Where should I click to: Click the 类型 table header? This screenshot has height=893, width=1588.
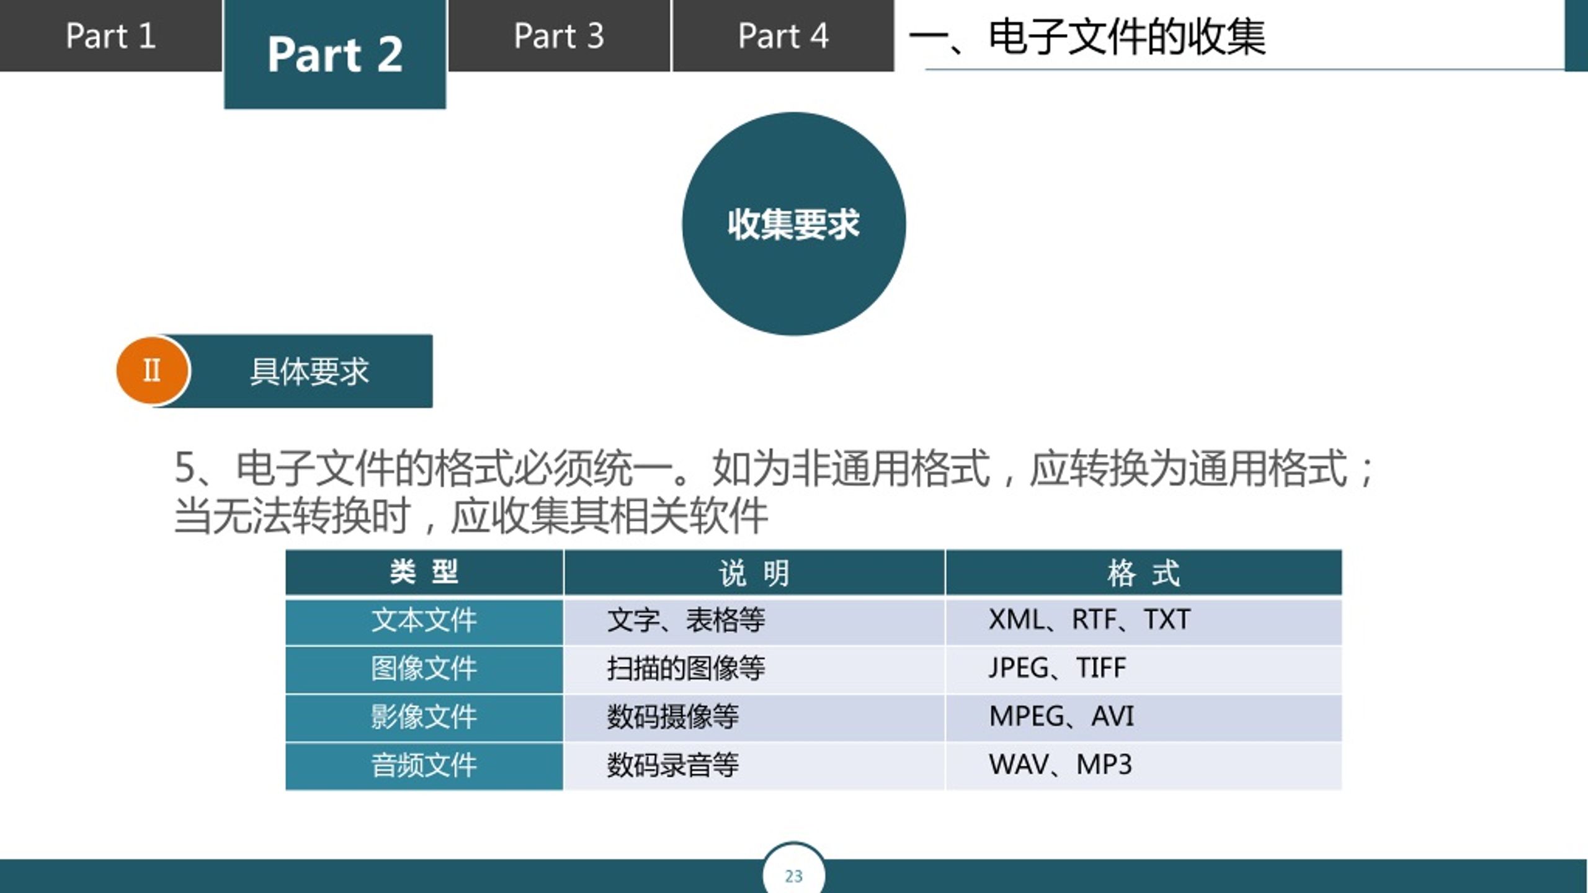[x=424, y=572]
